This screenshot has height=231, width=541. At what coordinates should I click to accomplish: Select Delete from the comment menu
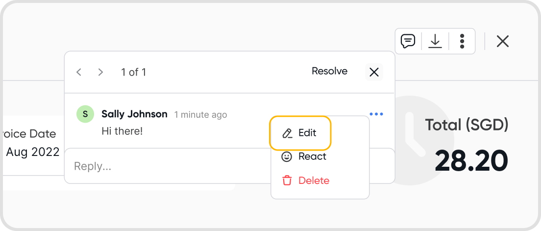(x=314, y=180)
